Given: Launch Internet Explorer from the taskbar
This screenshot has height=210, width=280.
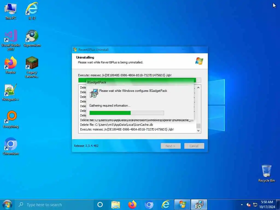Looking at the screenshot, I should click(x=165, y=205).
